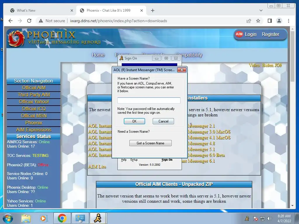Open the Register link

click(x=270, y=34)
